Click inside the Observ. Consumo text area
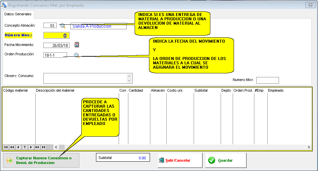The height and width of the screenshot is (171, 318). pyautogui.click(x=85, y=78)
